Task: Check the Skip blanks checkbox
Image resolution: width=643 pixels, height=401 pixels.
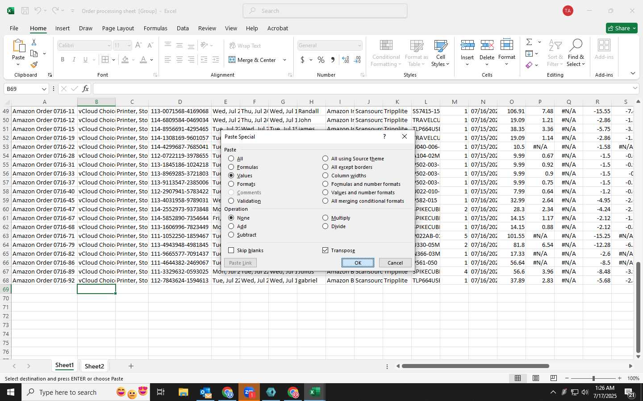Action: click(231, 250)
